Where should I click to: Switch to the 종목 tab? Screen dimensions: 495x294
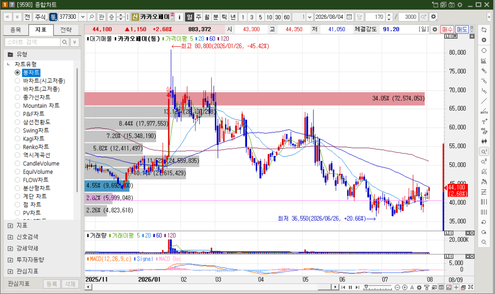coord(15,30)
